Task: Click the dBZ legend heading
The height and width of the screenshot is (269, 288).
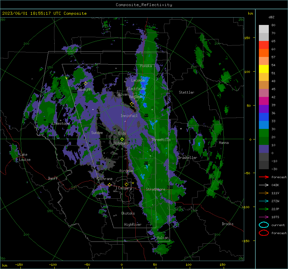Action: click(271, 17)
